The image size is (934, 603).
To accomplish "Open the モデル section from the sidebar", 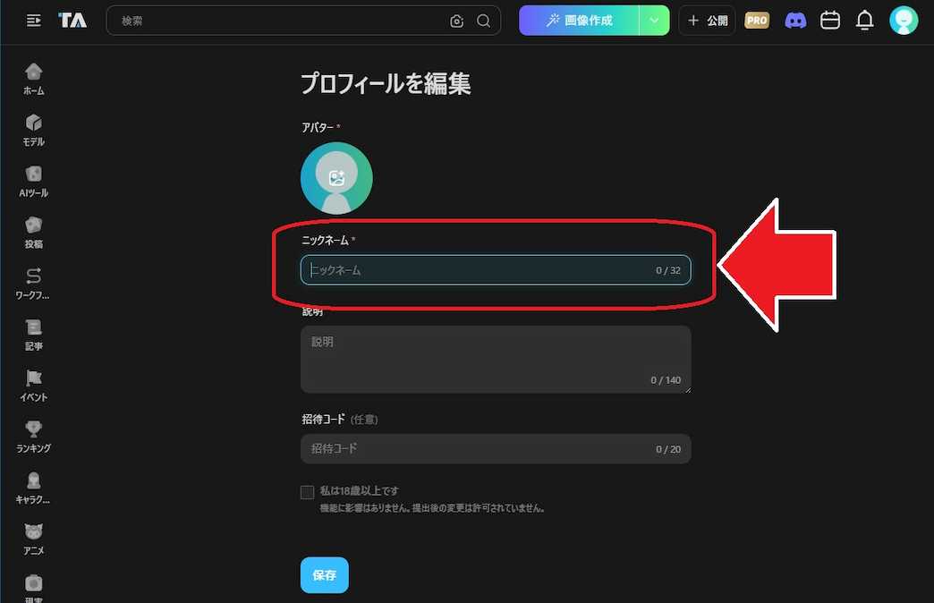I will (33, 123).
